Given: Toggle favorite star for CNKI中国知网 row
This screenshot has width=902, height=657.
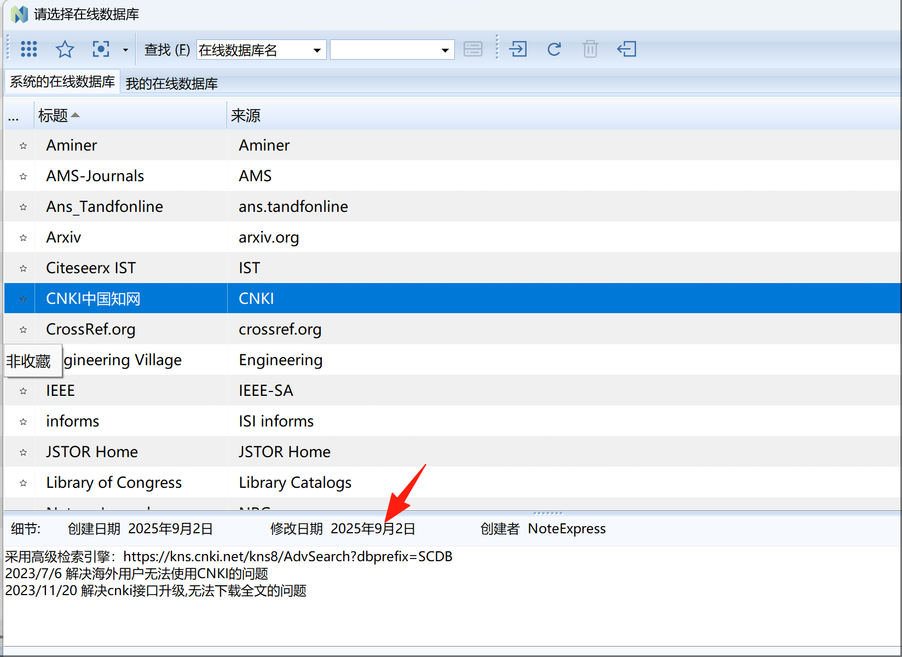Looking at the screenshot, I should [x=23, y=299].
